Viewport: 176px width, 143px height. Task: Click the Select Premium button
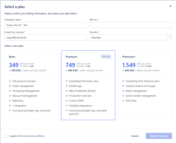pyautogui.click(x=159, y=136)
